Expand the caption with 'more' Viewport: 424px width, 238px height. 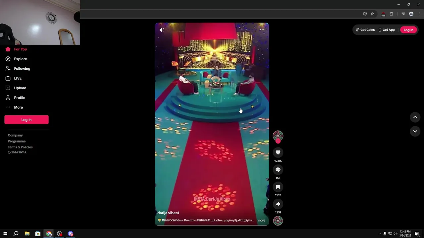tap(261, 220)
